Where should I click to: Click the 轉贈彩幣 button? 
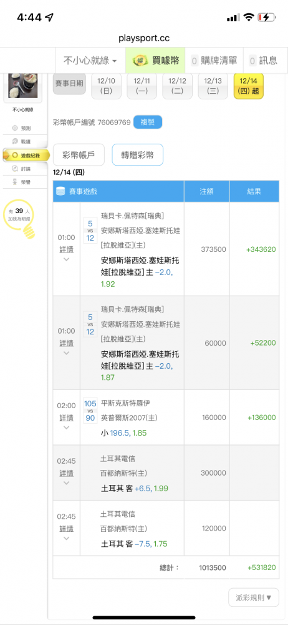(138, 154)
